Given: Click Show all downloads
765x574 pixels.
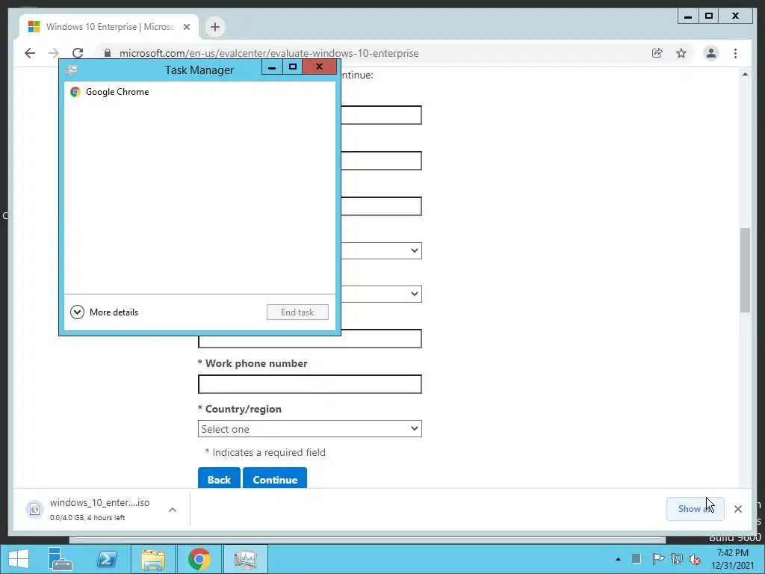Looking at the screenshot, I should [x=696, y=508].
